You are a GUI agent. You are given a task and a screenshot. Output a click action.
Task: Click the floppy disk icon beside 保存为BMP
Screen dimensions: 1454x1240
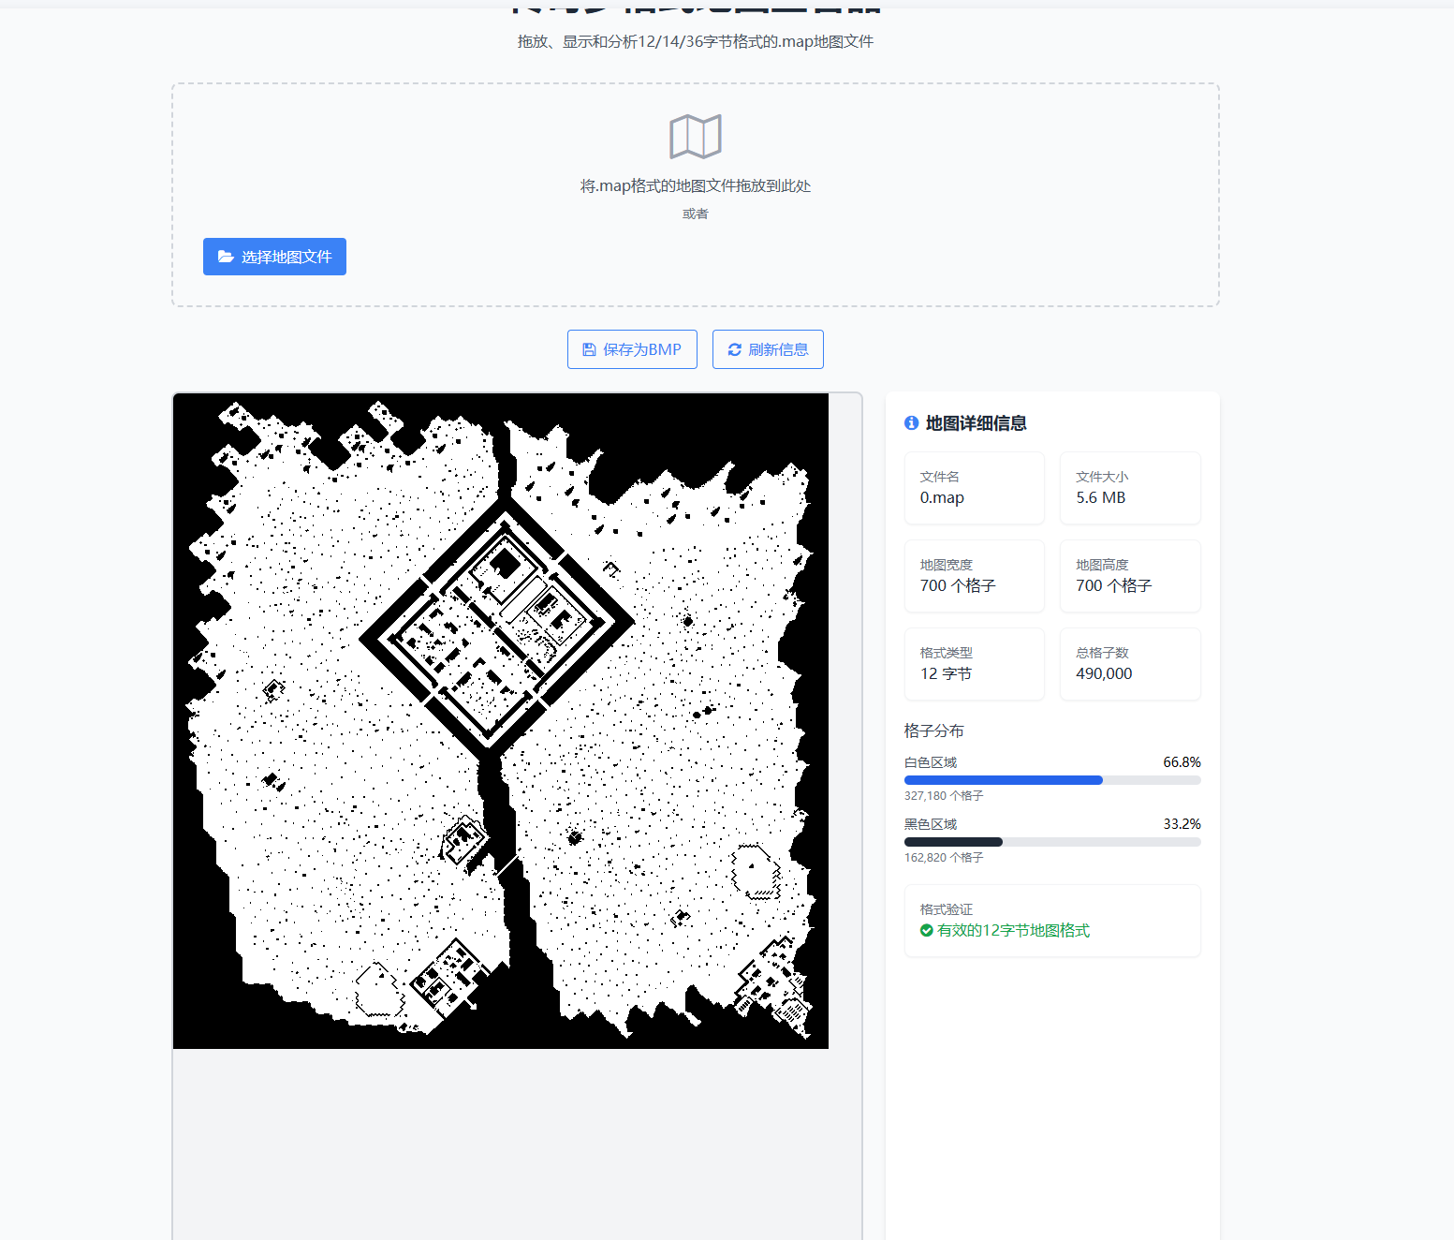coord(589,349)
